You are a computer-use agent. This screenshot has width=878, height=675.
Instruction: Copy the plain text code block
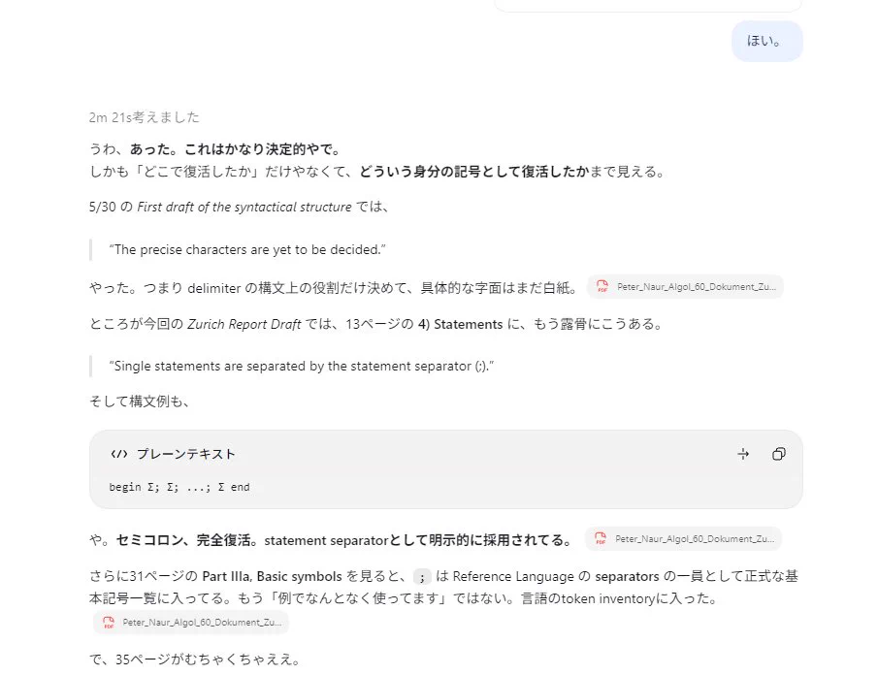[x=778, y=454]
